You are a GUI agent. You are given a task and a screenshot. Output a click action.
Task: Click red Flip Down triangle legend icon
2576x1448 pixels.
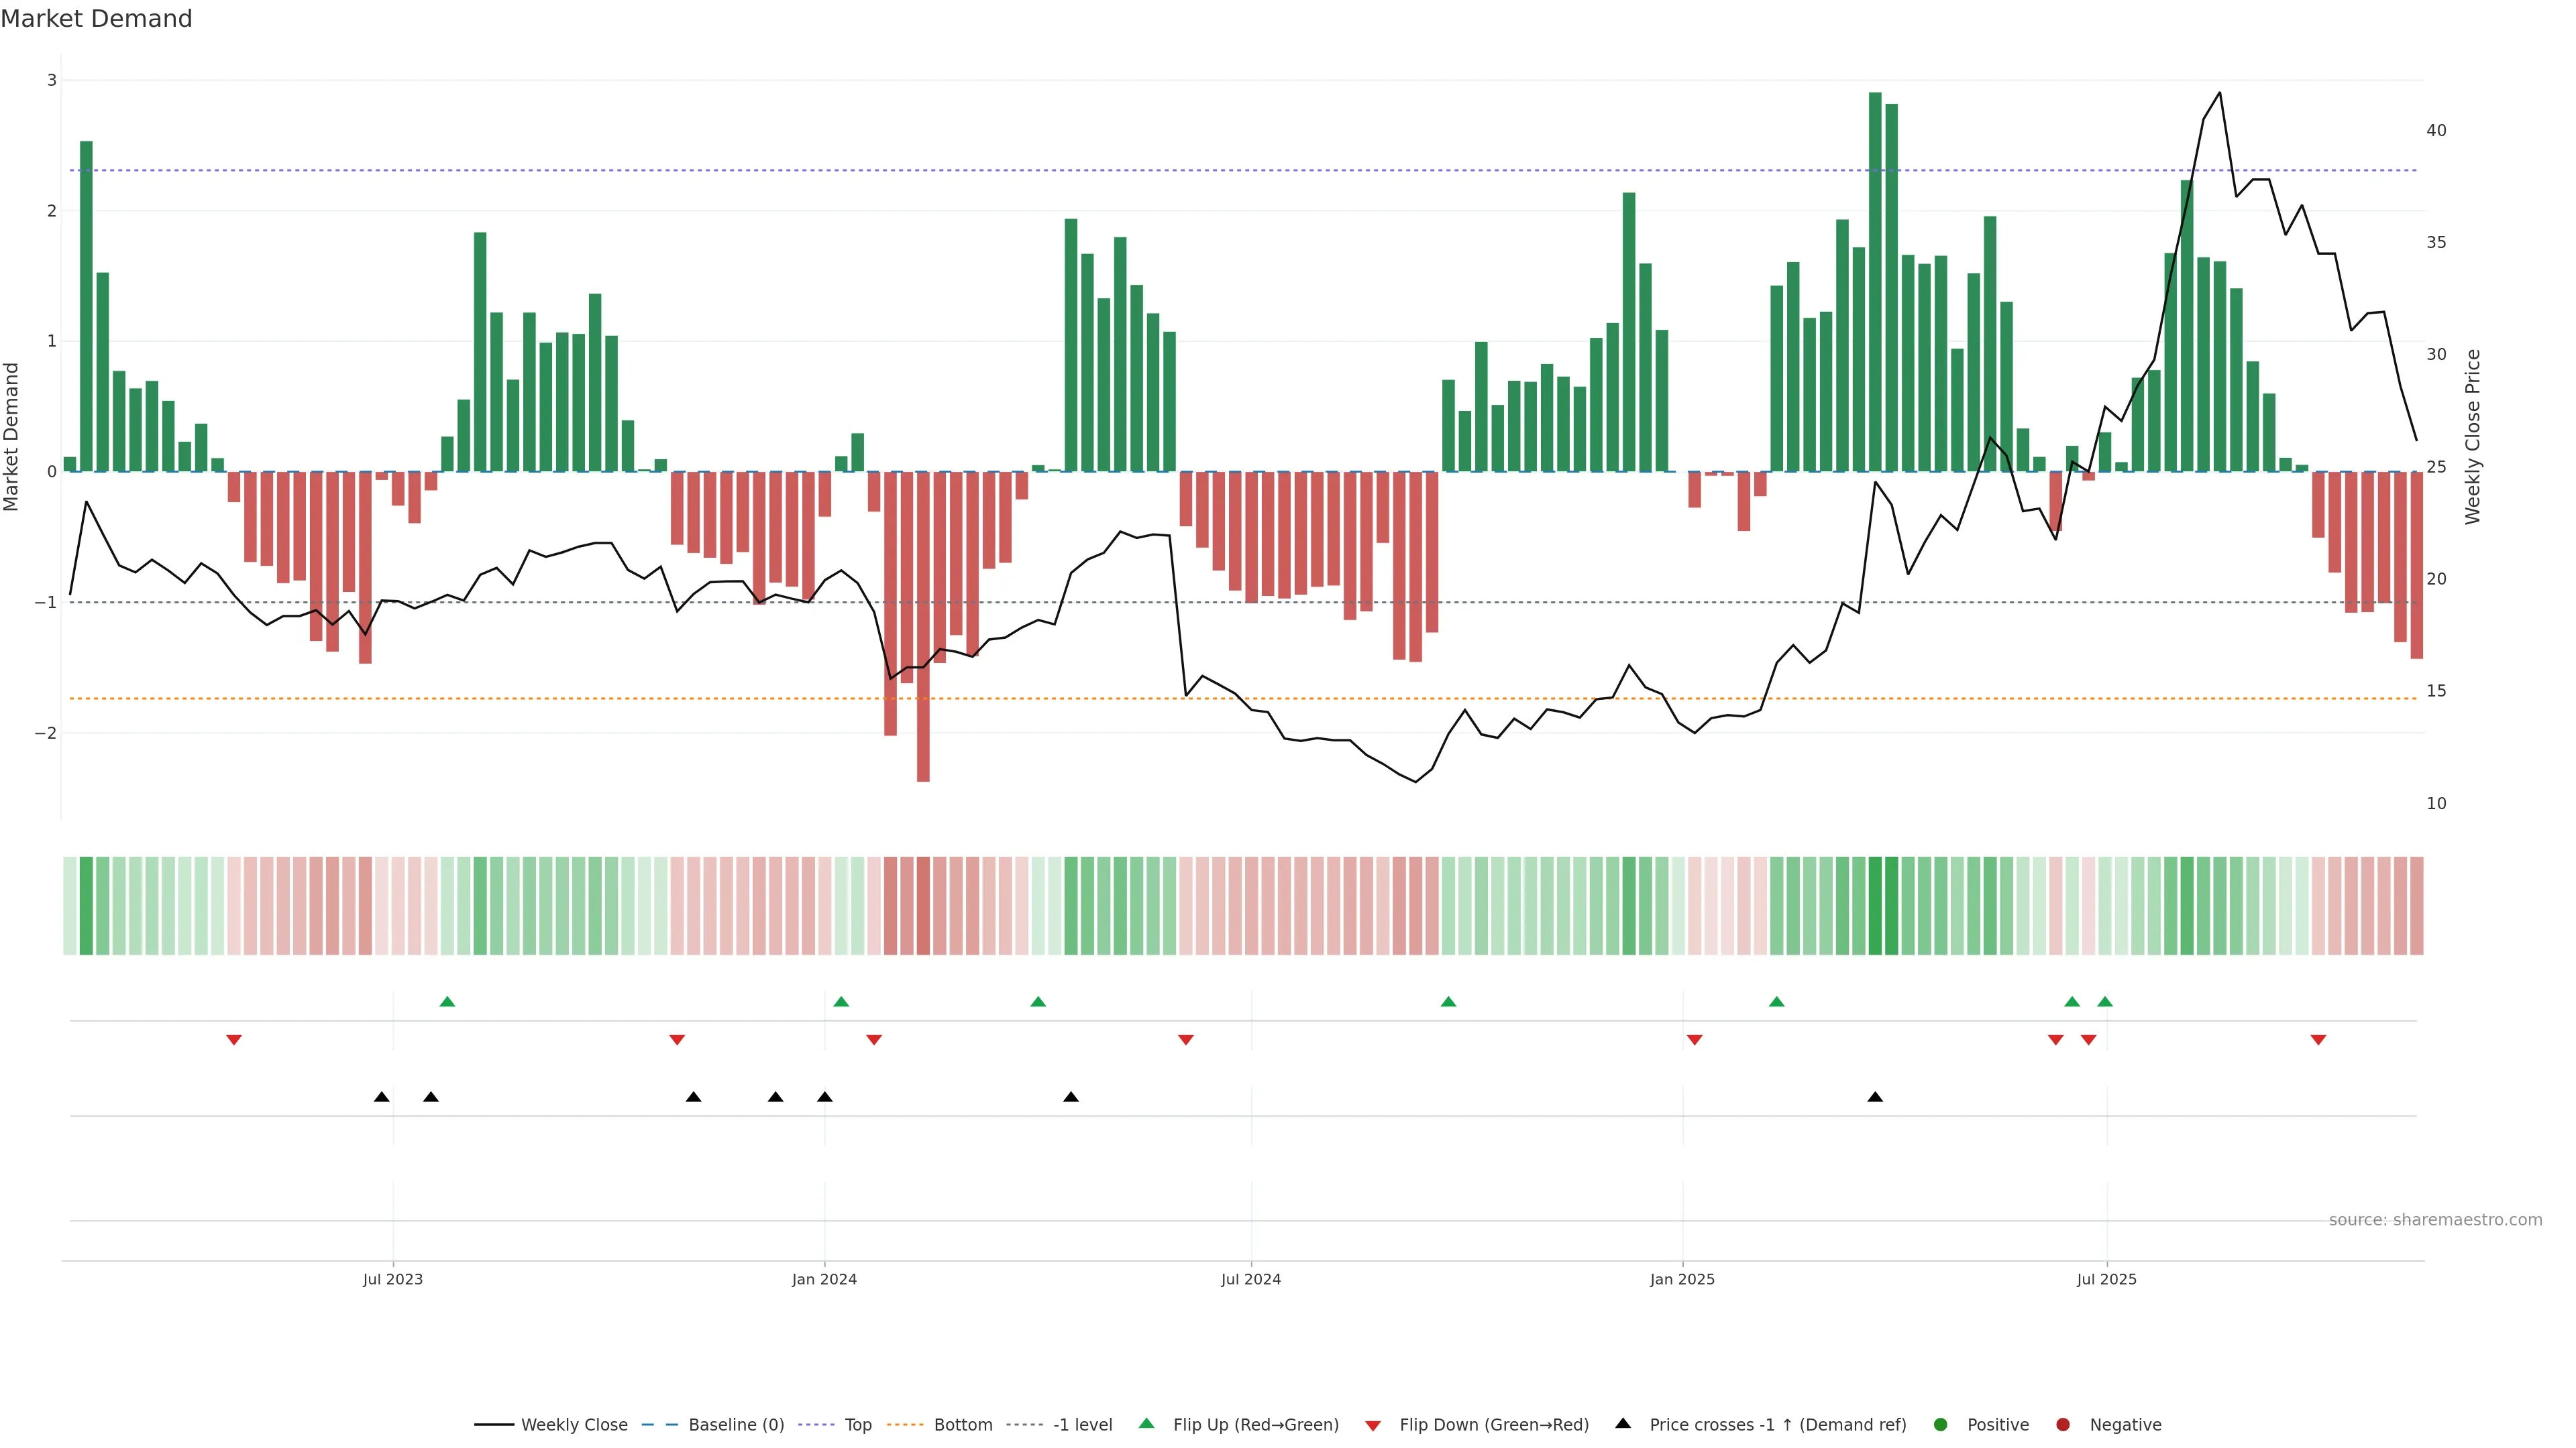(1373, 1426)
